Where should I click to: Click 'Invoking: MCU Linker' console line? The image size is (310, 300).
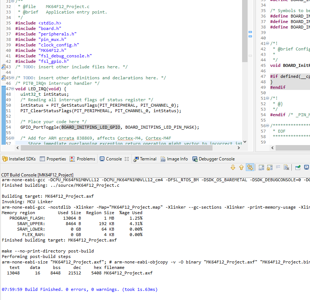tap(27, 202)
